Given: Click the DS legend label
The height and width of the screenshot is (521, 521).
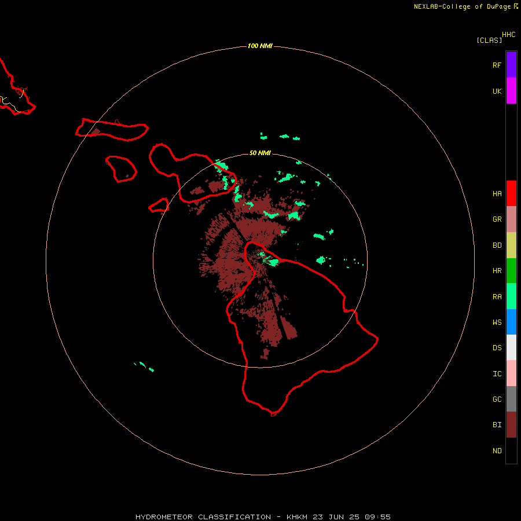Looking at the screenshot, I should click(497, 348).
